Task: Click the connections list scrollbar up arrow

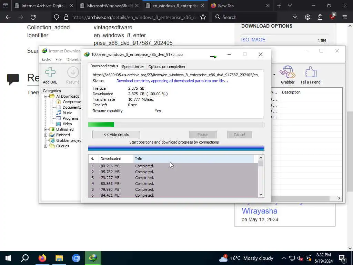Action: pyautogui.click(x=261, y=158)
